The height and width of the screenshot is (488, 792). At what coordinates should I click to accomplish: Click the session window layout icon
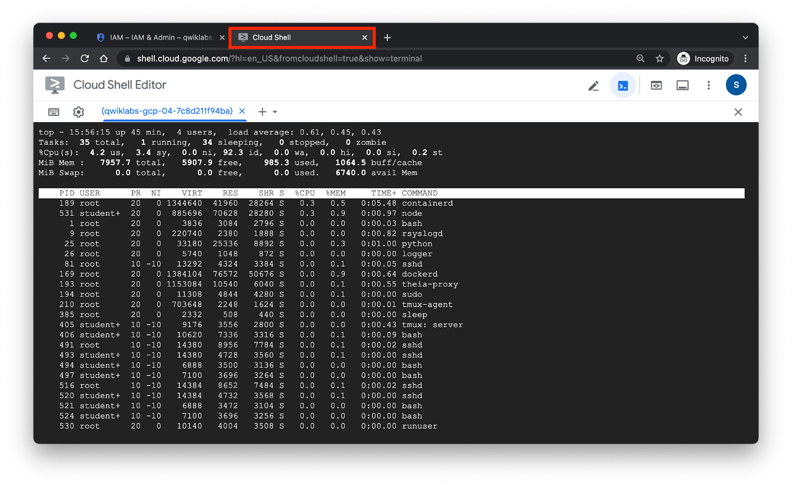pyautogui.click(x=682, y=86)
